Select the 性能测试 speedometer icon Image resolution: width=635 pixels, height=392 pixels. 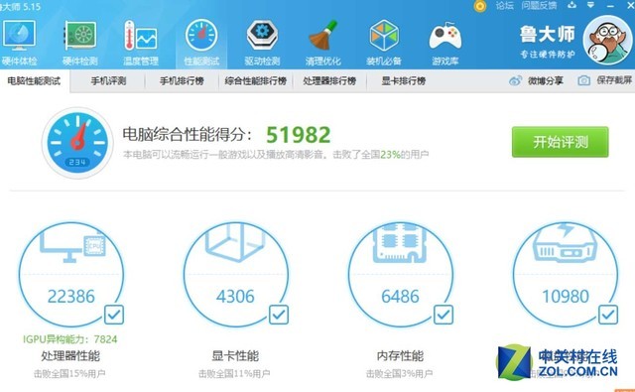point(201,36)
